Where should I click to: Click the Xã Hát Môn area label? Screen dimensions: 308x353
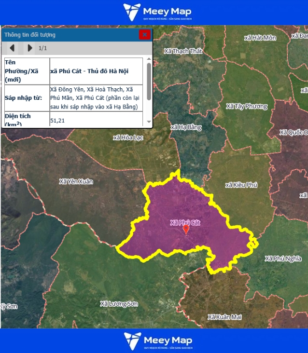pyautogui.click(x=260, y=37)
